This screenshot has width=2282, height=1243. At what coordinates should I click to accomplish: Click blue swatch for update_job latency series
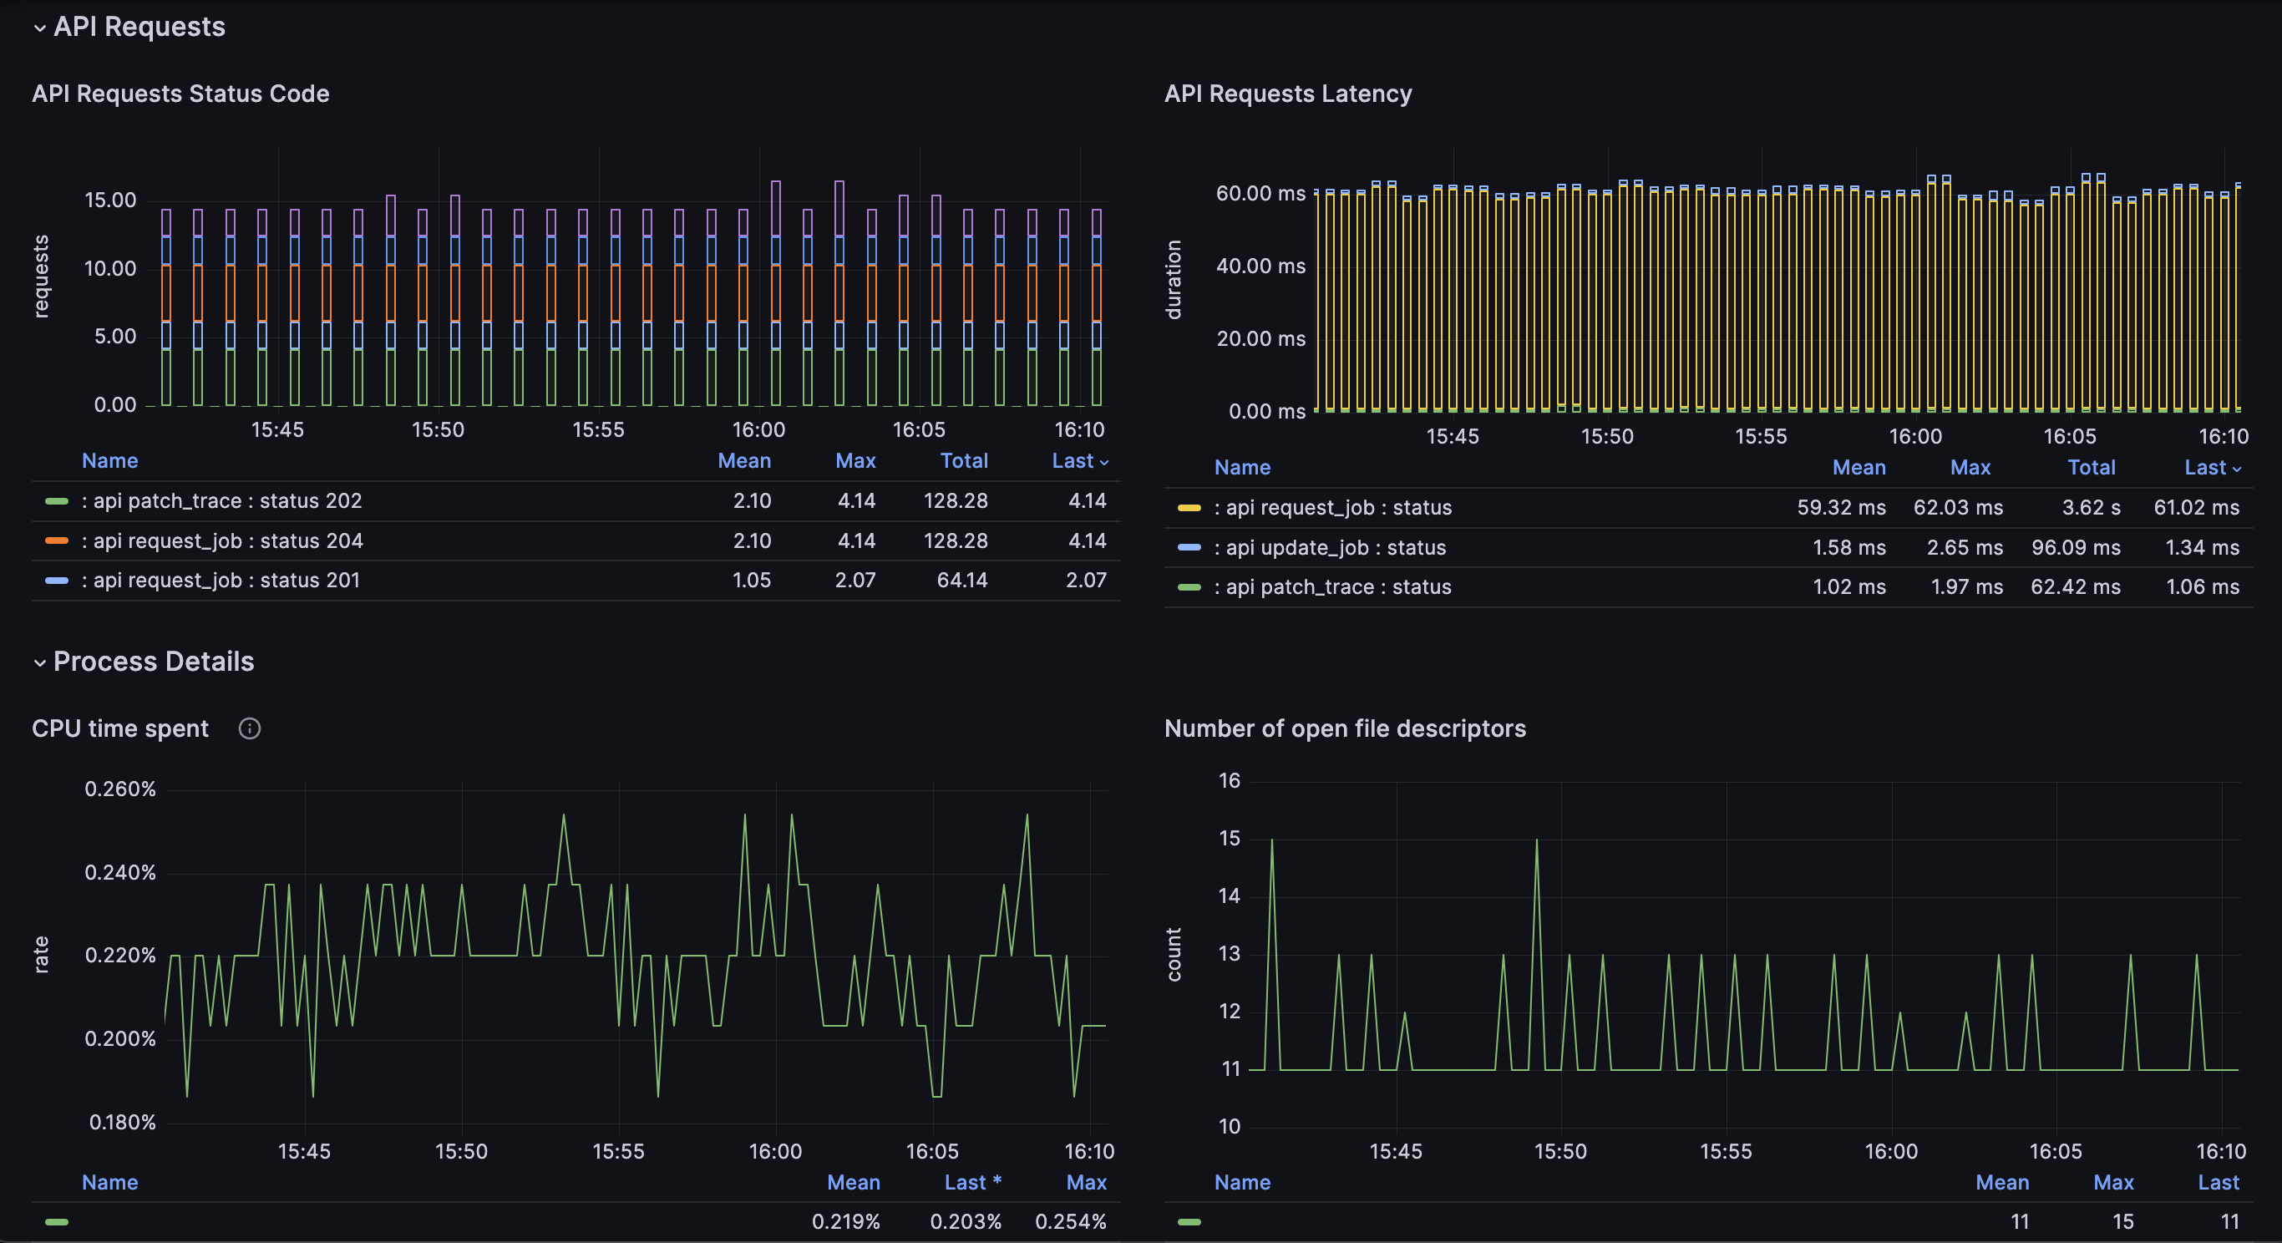click(x=1189, y=549)
